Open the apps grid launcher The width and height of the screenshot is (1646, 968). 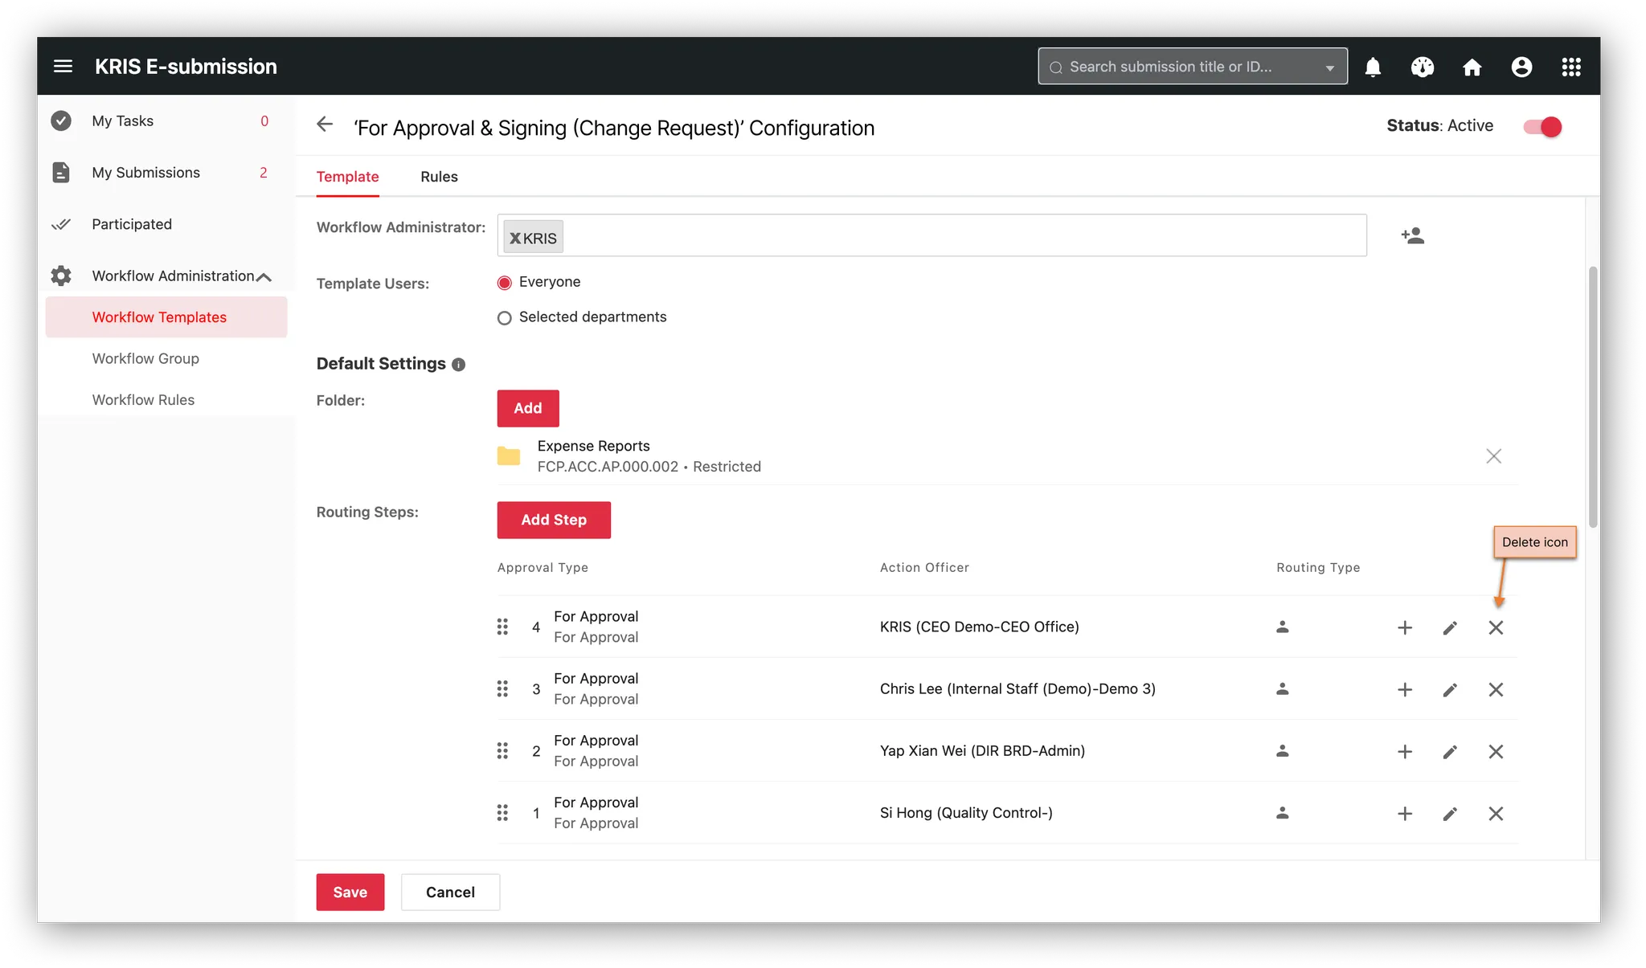(x=1571, y=67)
